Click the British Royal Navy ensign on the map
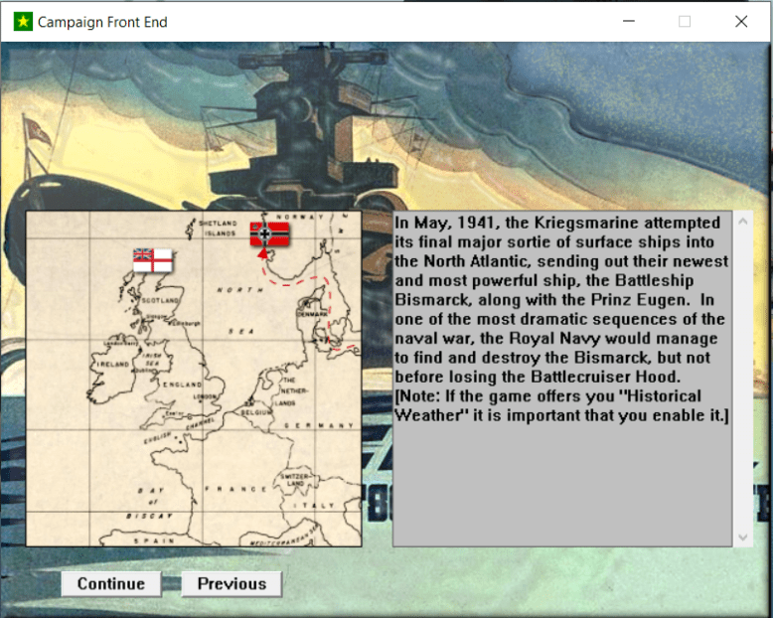The height and width of the screenshot is (618, 775). pyautogui.click(x=153, y=260)
